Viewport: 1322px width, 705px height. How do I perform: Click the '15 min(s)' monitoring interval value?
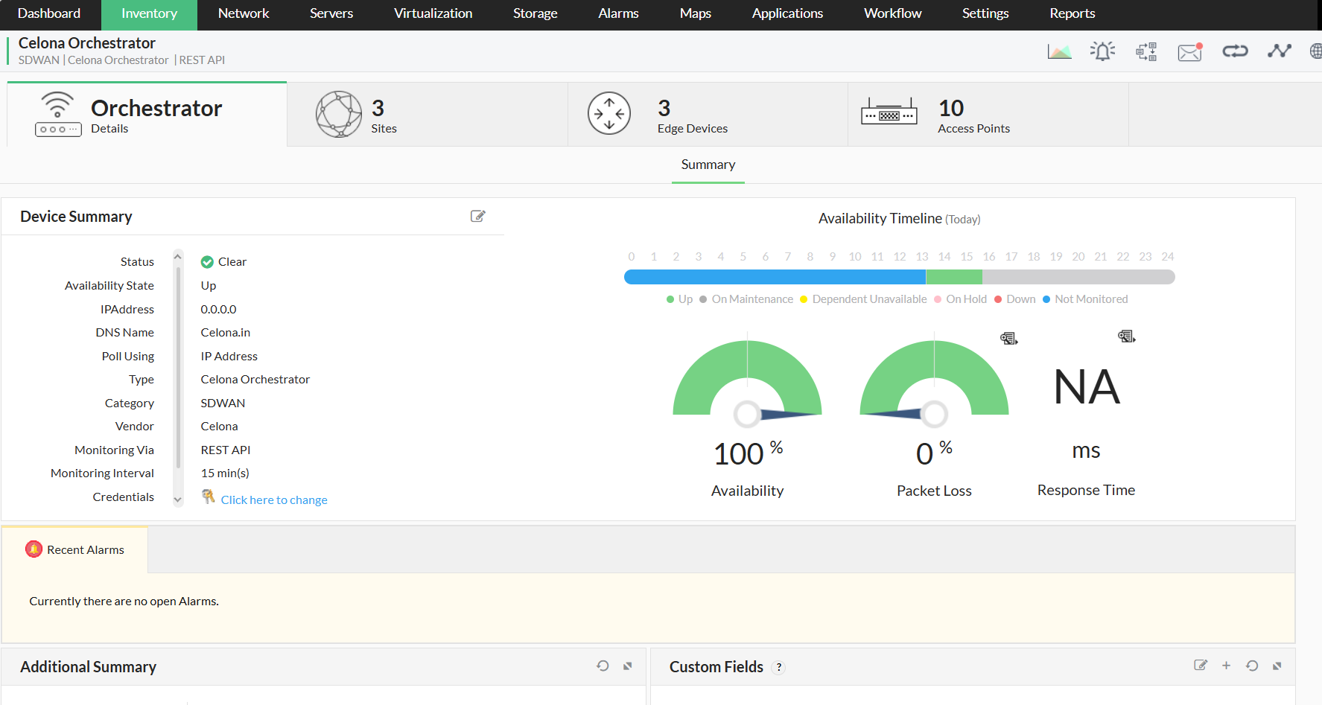pyautogui.click(x=225, y=473)
